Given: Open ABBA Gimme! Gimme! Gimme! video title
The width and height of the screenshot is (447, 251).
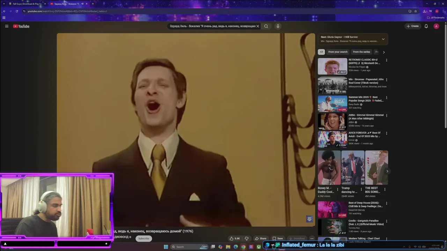Looking at the screenshot, I should tap(366, 117).
